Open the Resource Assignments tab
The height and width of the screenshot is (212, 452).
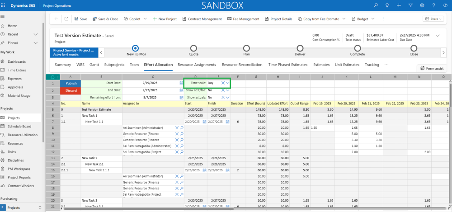196,65
